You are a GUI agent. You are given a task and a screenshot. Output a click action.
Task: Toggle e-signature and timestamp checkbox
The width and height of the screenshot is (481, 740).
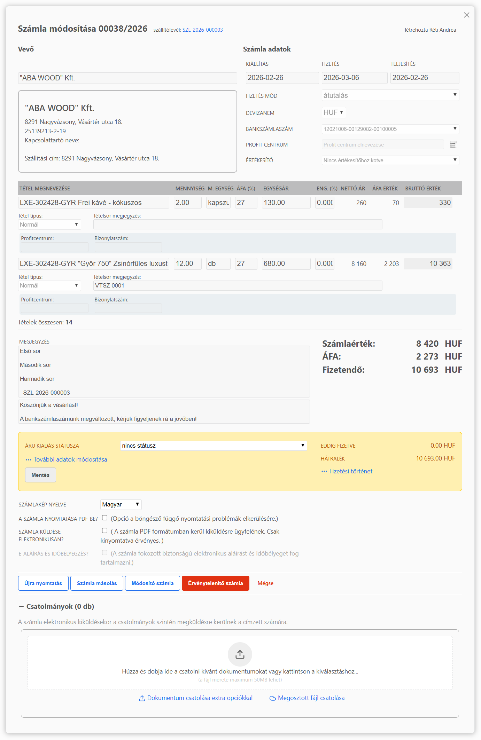click(x=104, y=553)
